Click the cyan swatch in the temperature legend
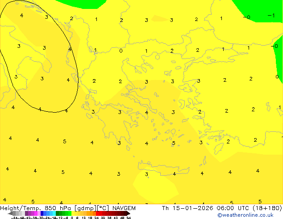The width and height of the screenshot is (283, 219). click(54, 214)
